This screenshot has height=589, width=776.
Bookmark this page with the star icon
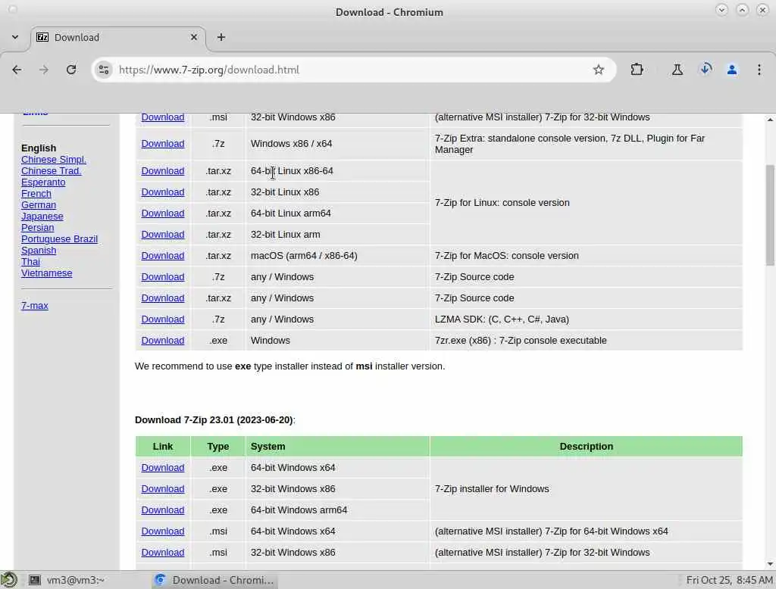click(599, 70)
